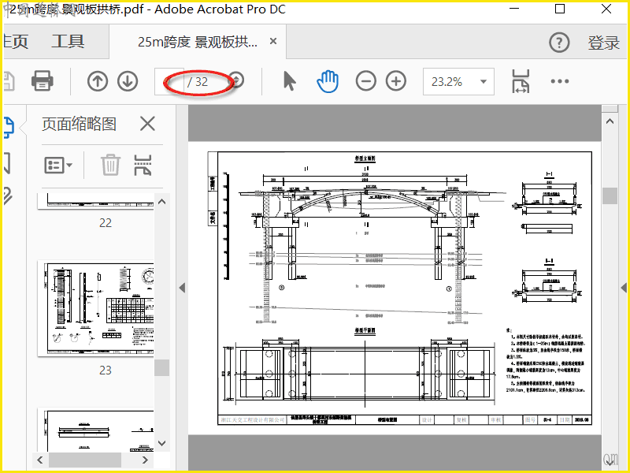Screen dimensions: 630x473
Task: Zoom in with the plus button
Action: [x=396, y=81]
